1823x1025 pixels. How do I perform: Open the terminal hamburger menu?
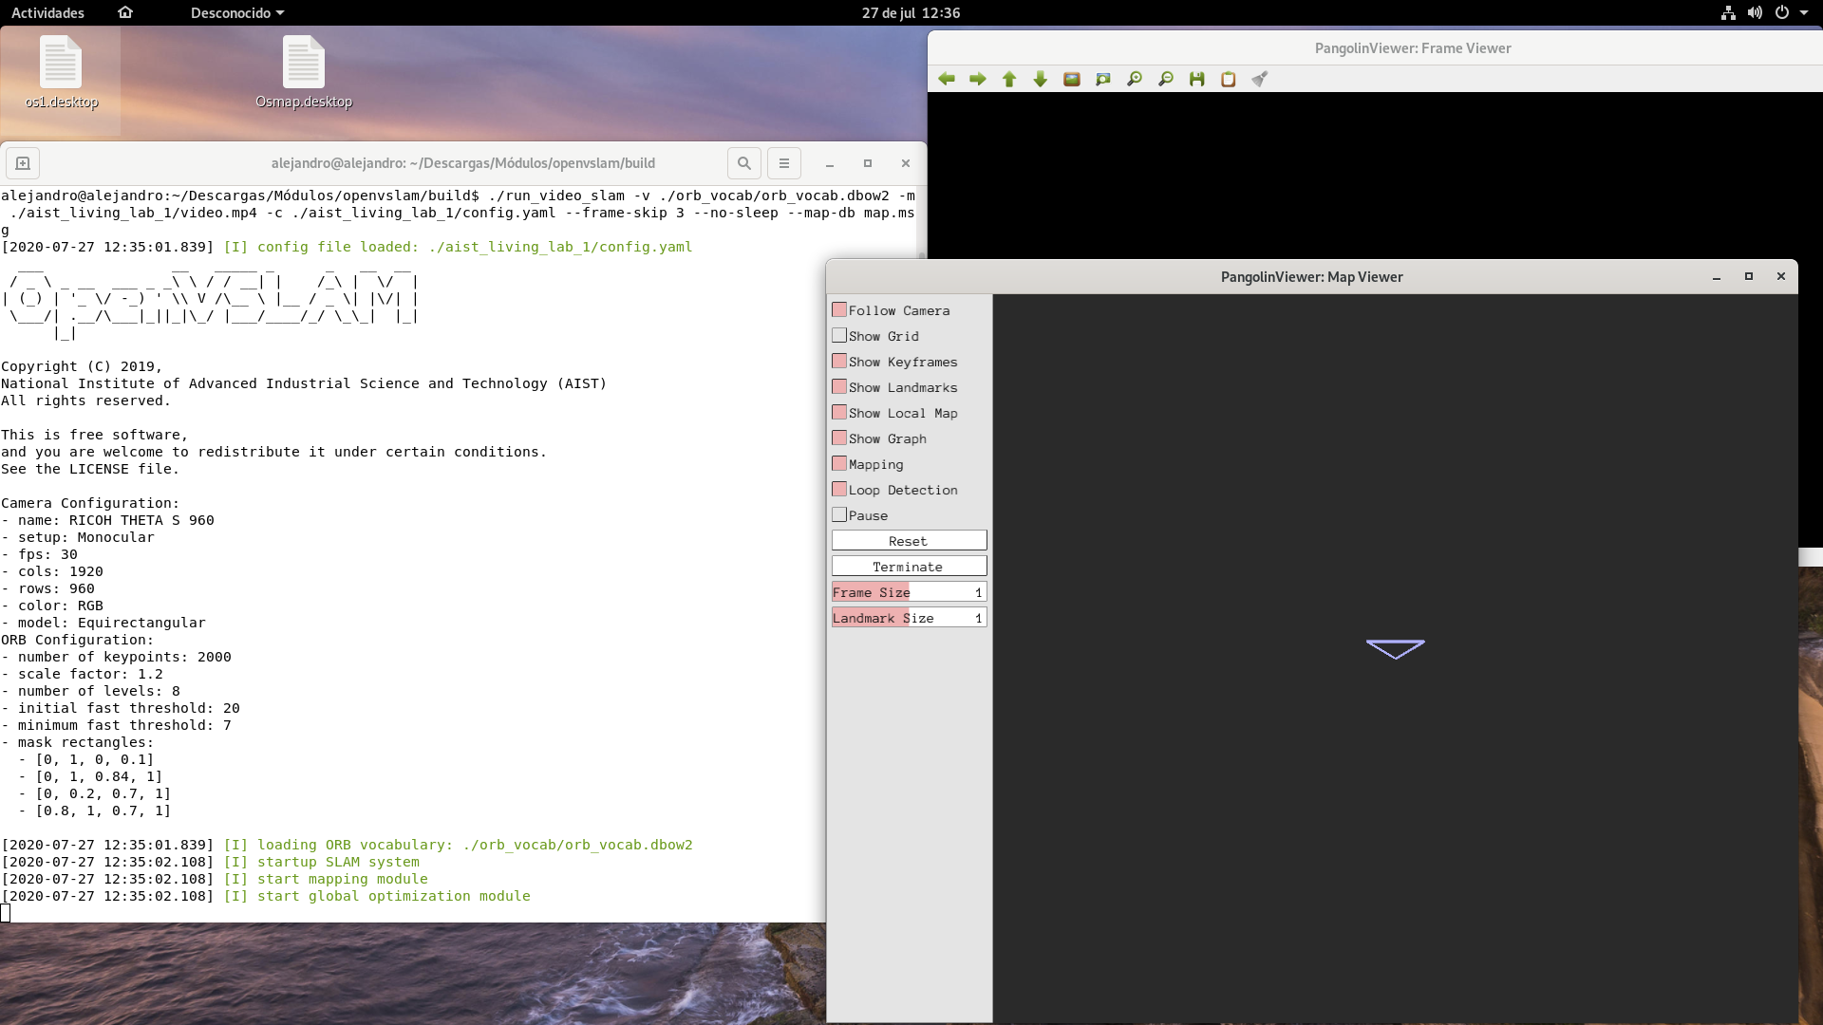pos(783,162)
